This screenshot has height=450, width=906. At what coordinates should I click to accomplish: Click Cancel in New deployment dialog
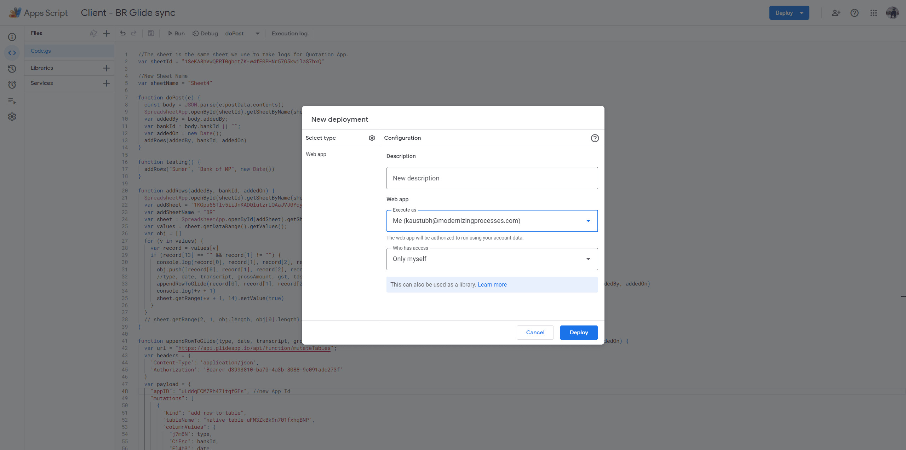[535, 333]
